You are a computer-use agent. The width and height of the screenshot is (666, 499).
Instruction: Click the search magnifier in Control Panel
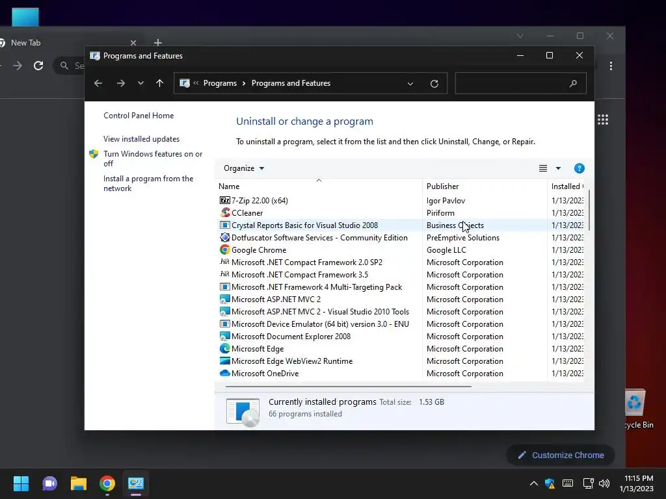pos(573,84)
